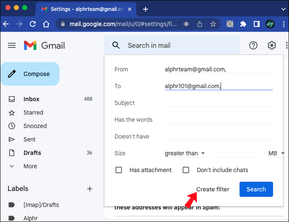Click the [Imap]/Drafts label tag icon
This screenshot has width=289, height=222.
click(x=12, y=205)
